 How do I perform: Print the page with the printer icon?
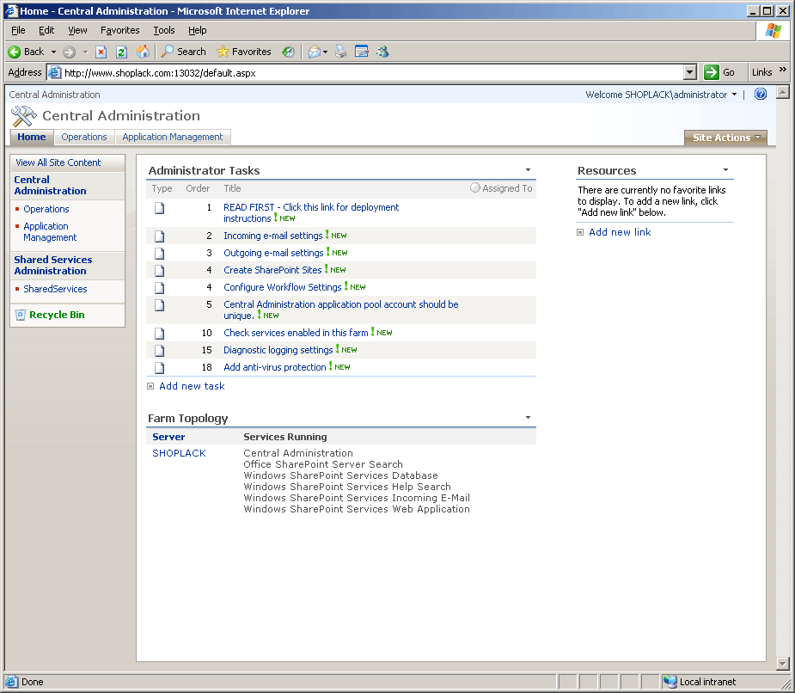(340, 52)
